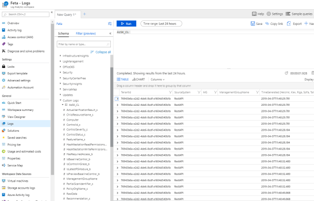This screenshot has width=314, height=201.
Task: Run the query
Action: tap(126, 24)
